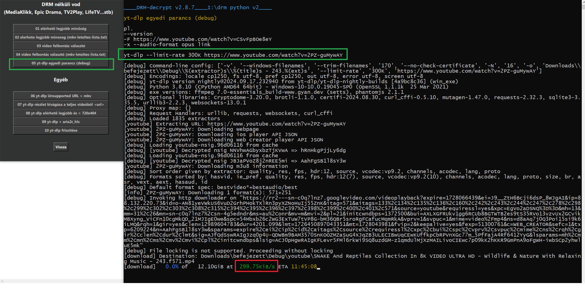Click the '[download] Destination' line

352,259
